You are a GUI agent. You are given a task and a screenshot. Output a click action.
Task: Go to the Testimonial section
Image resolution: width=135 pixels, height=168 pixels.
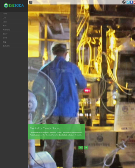[x=14, y=30]
